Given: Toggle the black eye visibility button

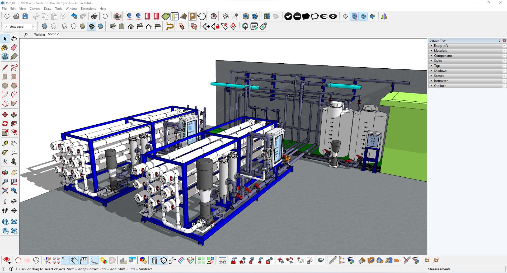Looking at the screenshot, I should point(333,16).
